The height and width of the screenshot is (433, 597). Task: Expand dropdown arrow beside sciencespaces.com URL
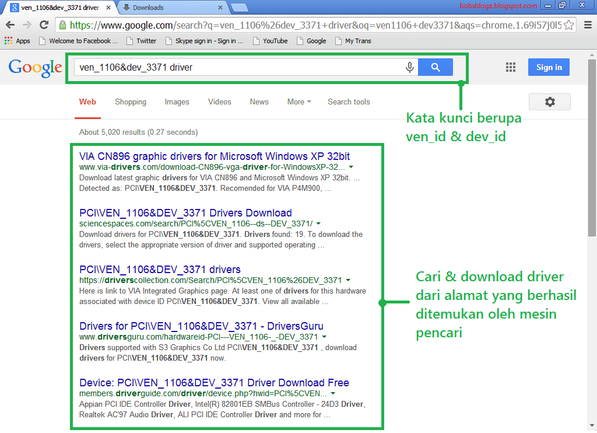pyautogui.click(x=318, y=224)
